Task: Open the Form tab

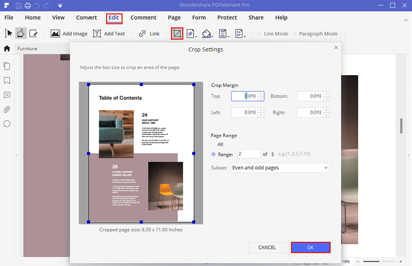Action: tap(199, 18)
